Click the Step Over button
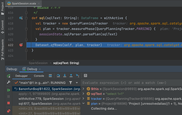 58,76
